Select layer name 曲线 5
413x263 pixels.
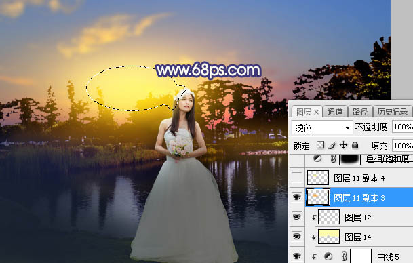pos(388,257)
